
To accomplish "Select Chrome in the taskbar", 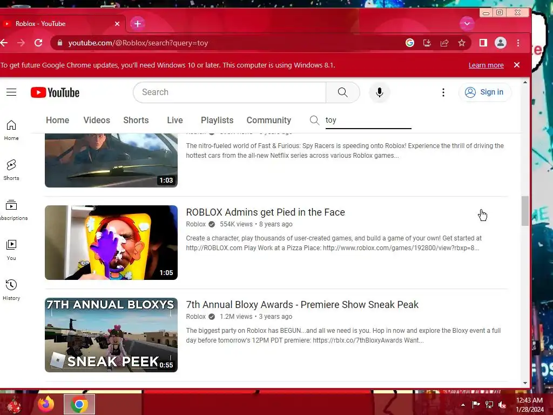I will coord(79,404).
